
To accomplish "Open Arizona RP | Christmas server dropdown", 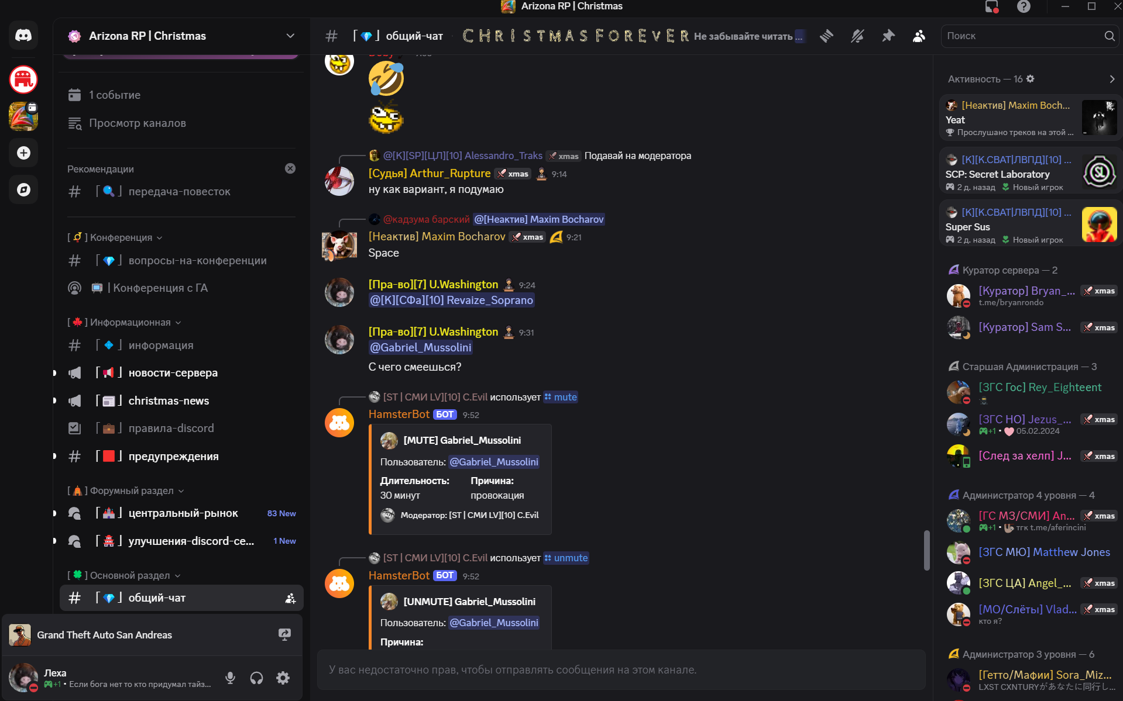I will point(181,36).
